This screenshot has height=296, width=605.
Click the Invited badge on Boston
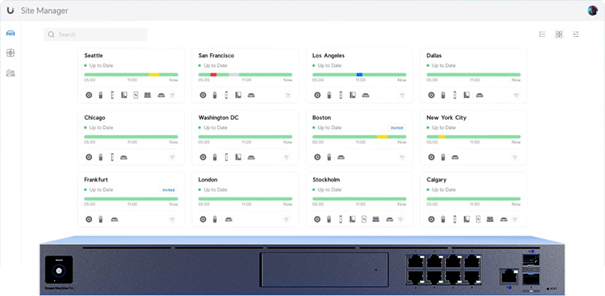coord(397,127)
